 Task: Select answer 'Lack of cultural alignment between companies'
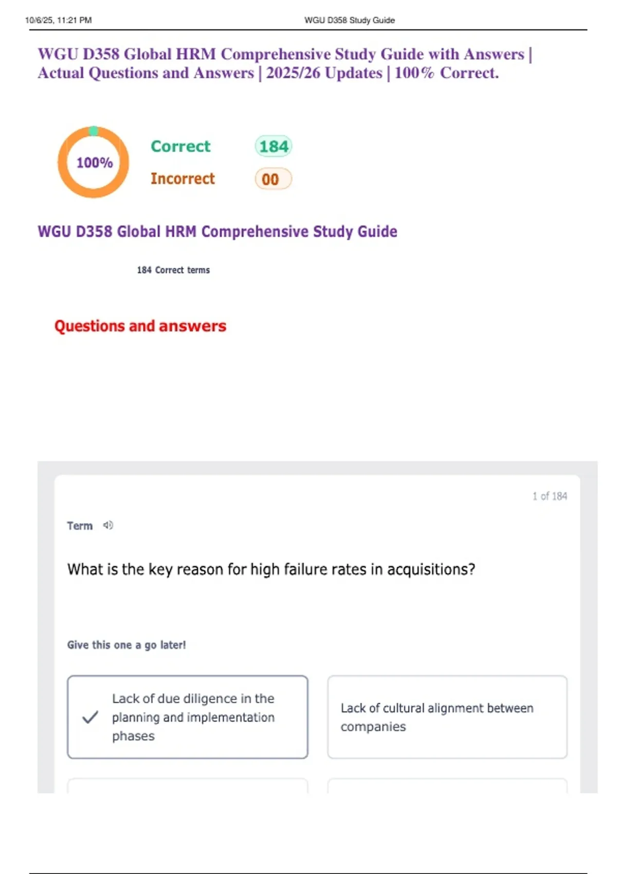[447, 717]
